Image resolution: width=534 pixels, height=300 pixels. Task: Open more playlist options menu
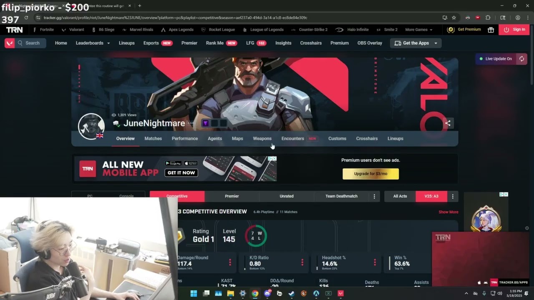(x=374, y=196)
